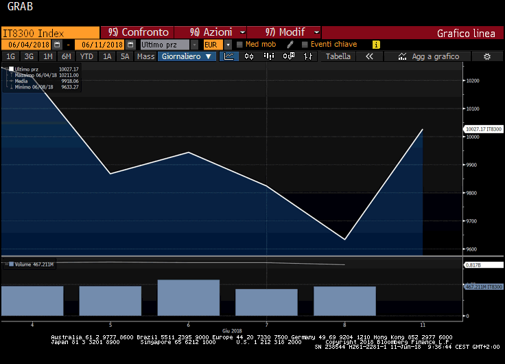505x364 pixels.
Task: Select the candlestick chart type icon
Action: [250, 56]
